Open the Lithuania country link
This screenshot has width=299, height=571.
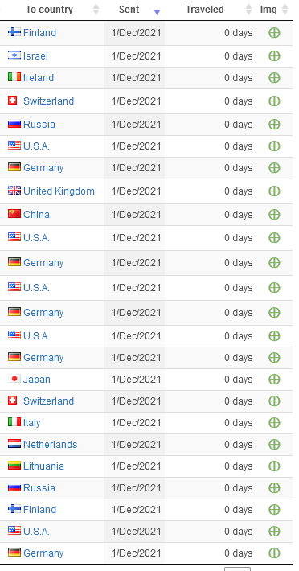click(x=43, y=466)
